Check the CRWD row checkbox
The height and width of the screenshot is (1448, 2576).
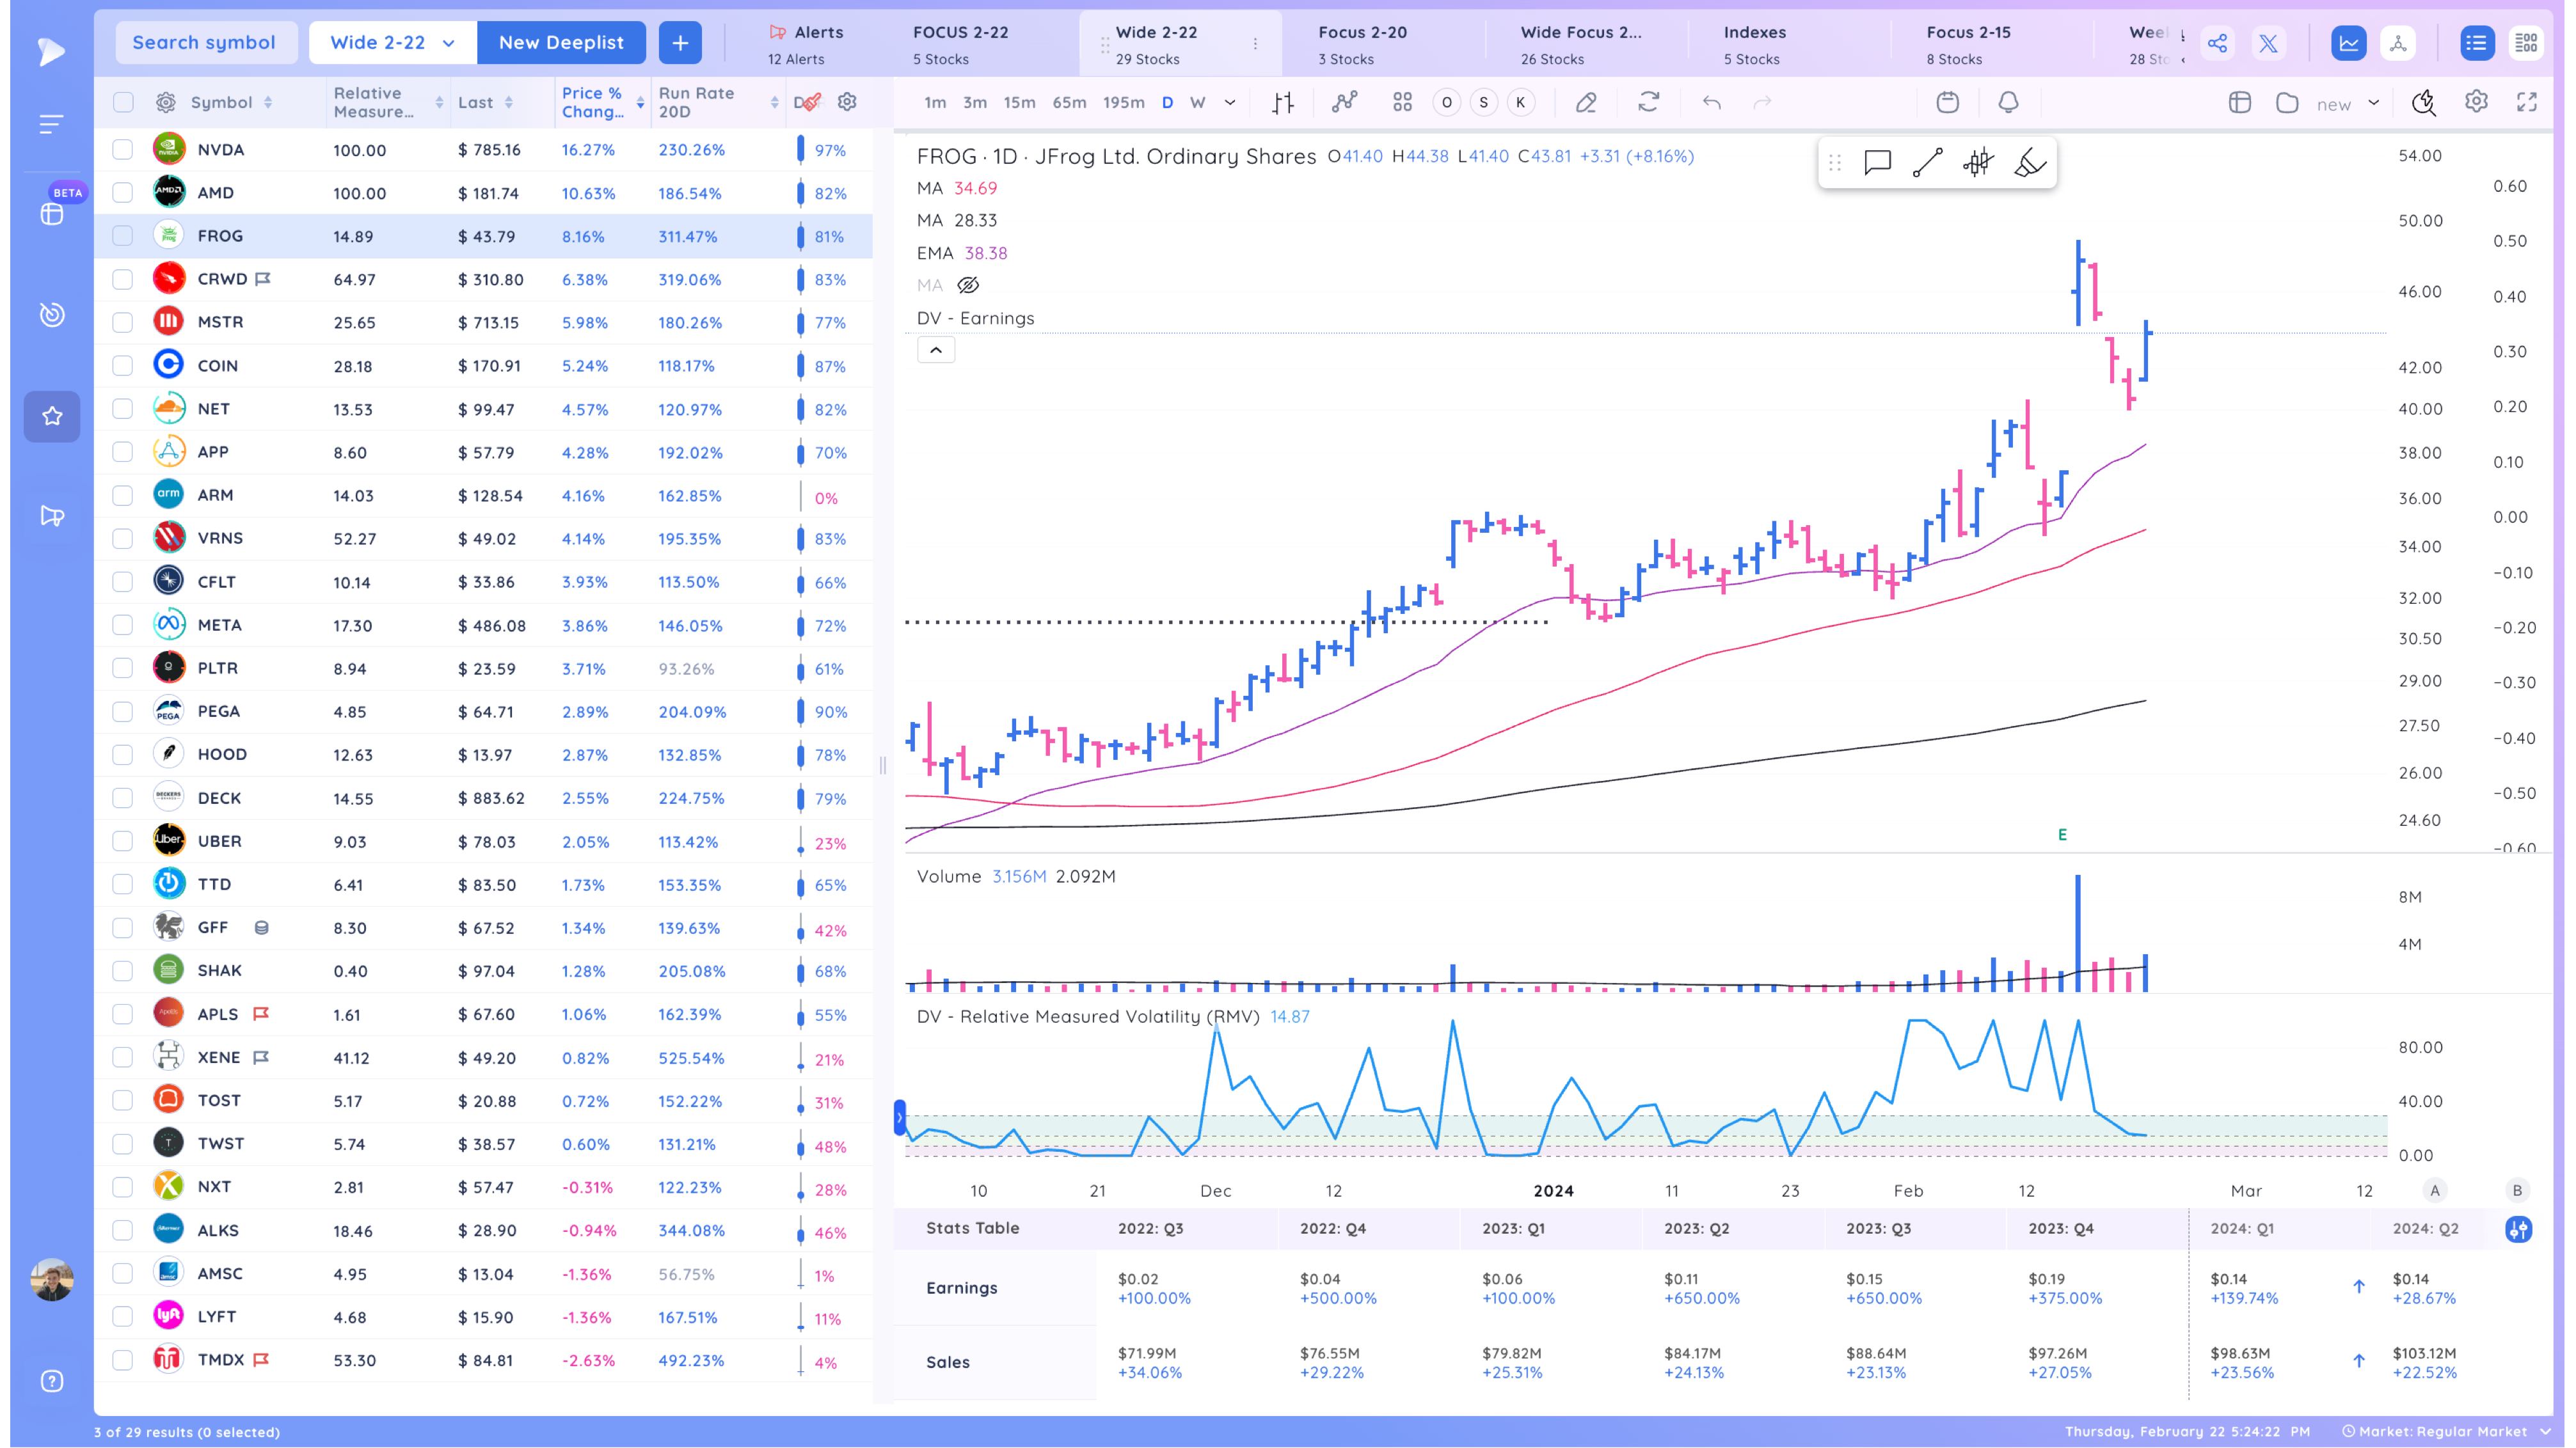(x=122, y=279)
